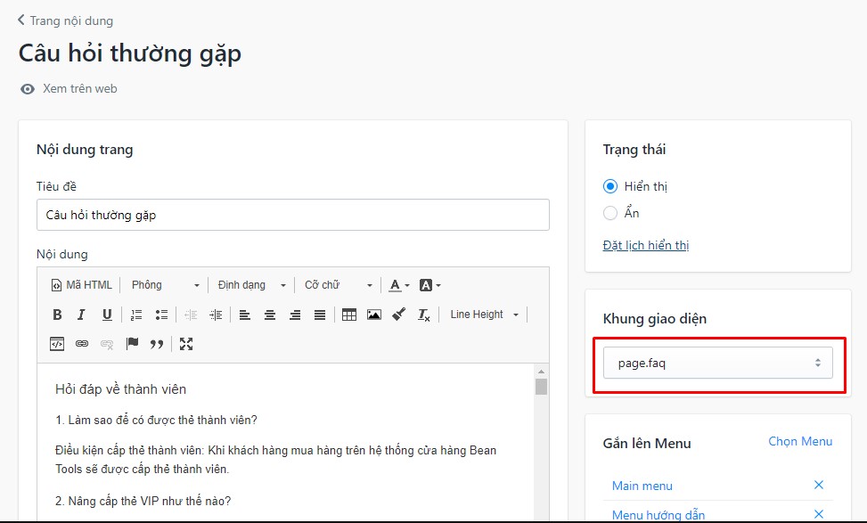The height and width of the screenshot is (523, 867).
Task: Click the editor scrollbar thumb
Action: tap(542, 387)
